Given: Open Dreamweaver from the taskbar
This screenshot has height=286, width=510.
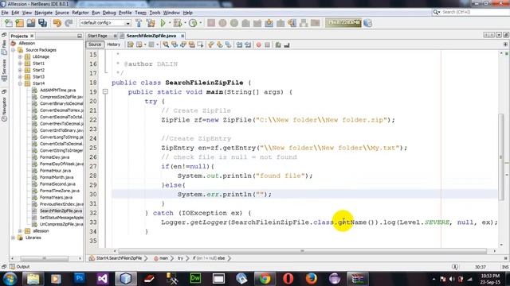Looking at the screenshot, I should click(x=195, y=279).
